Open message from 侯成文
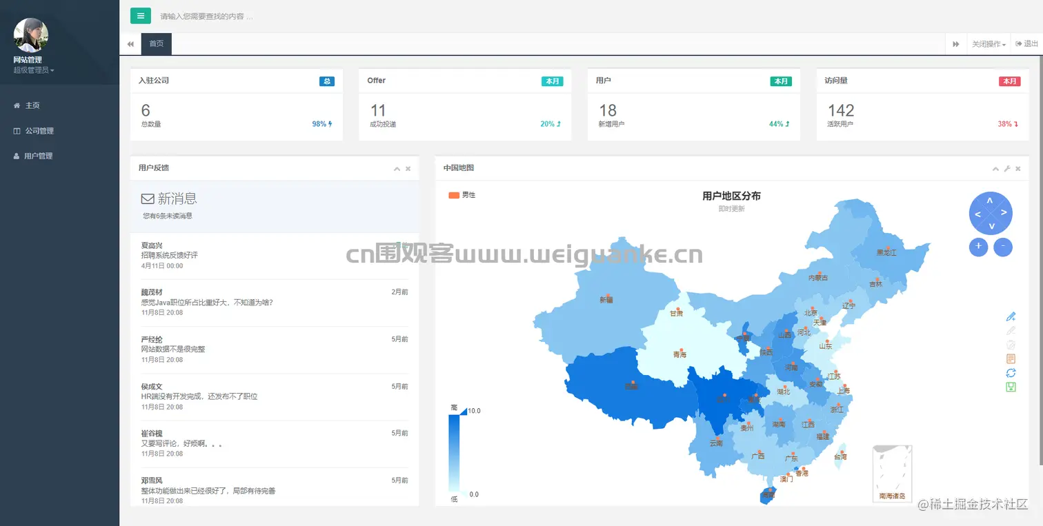The image size is (1043, 526). [x=275, y=396]
